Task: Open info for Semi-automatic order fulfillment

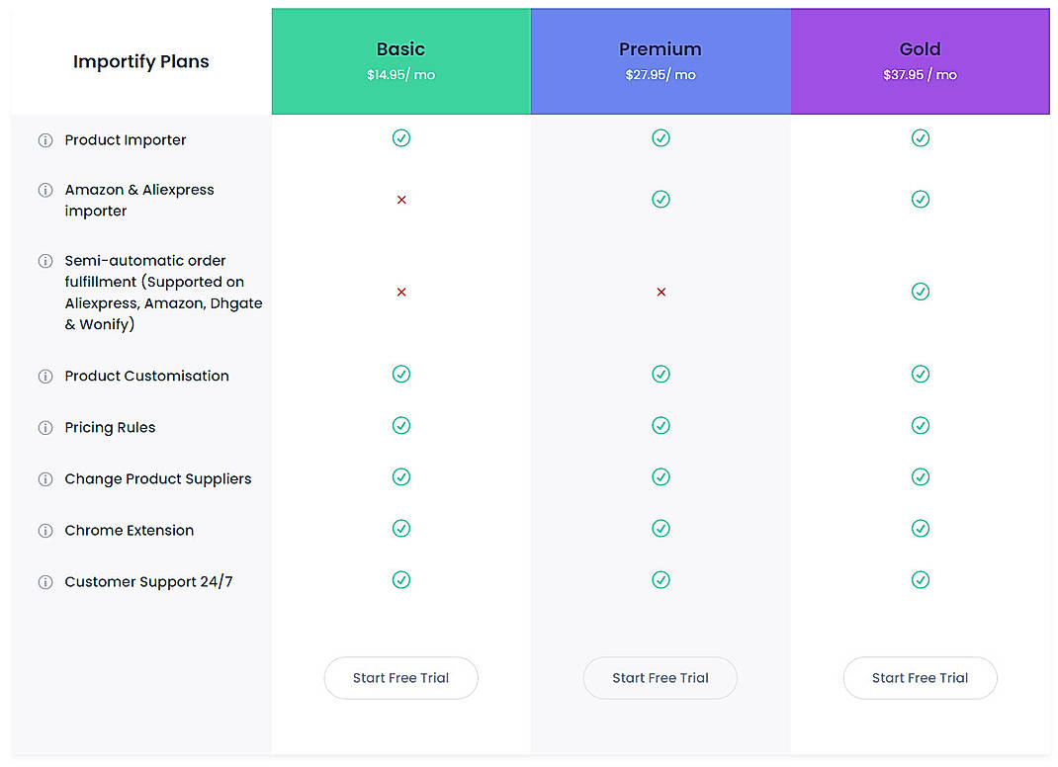Action: point(45,261)
